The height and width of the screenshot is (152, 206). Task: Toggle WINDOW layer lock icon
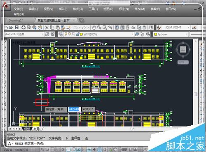77,34
